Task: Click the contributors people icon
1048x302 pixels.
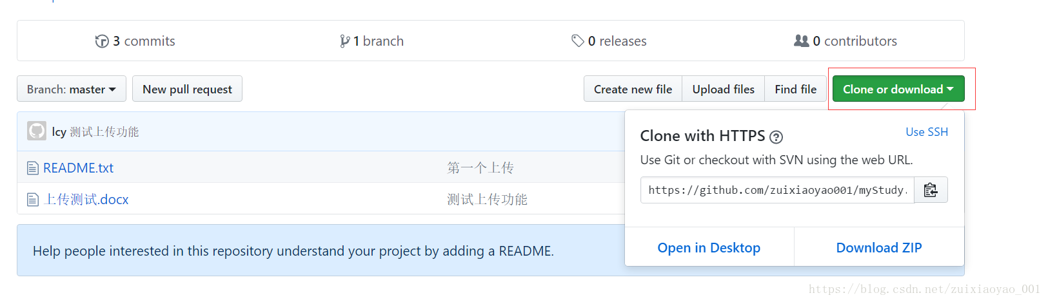Action: 801,41
